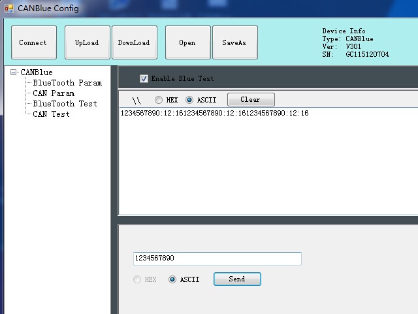This screenshot has width=418, height=314.
Task: Open CAN Param settings in the tree
Action: (54, 93)
